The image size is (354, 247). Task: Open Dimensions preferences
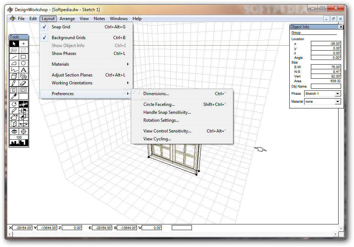pyautogui.click(x=182, y=94)
